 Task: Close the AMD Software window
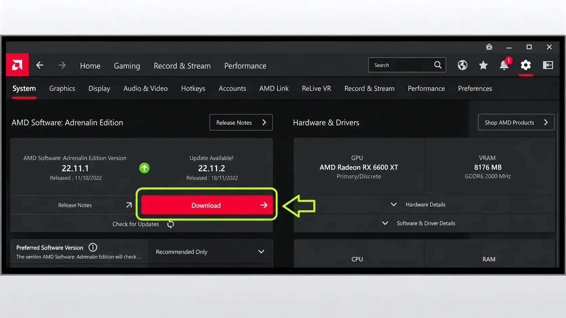[549, 47]
